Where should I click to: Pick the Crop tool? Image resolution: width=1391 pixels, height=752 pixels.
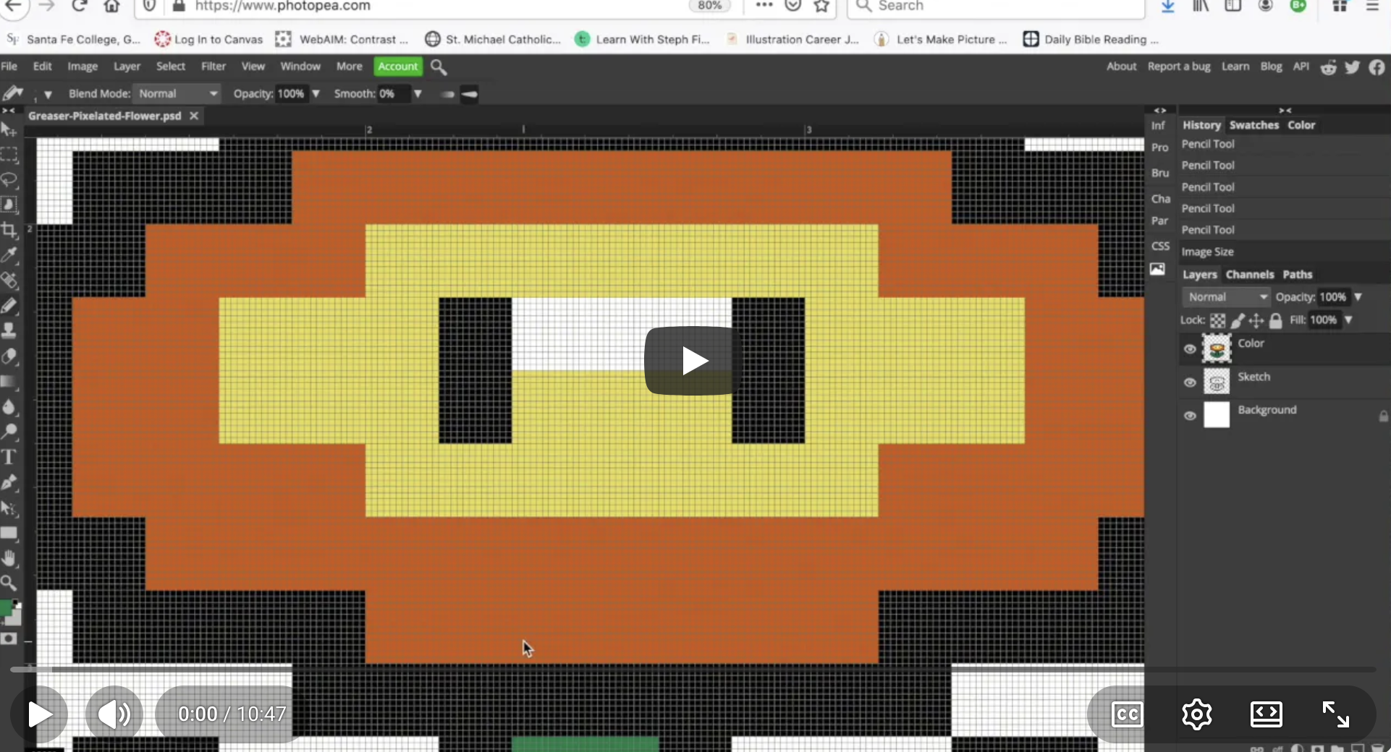9,230
